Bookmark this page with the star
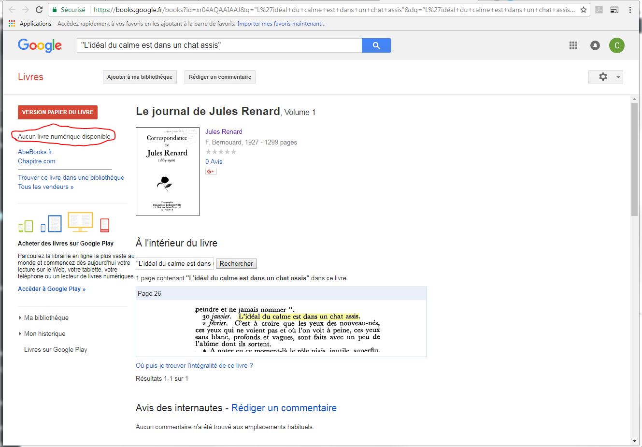Viewport: 642px width, 447px height. [x=584, y=10]
